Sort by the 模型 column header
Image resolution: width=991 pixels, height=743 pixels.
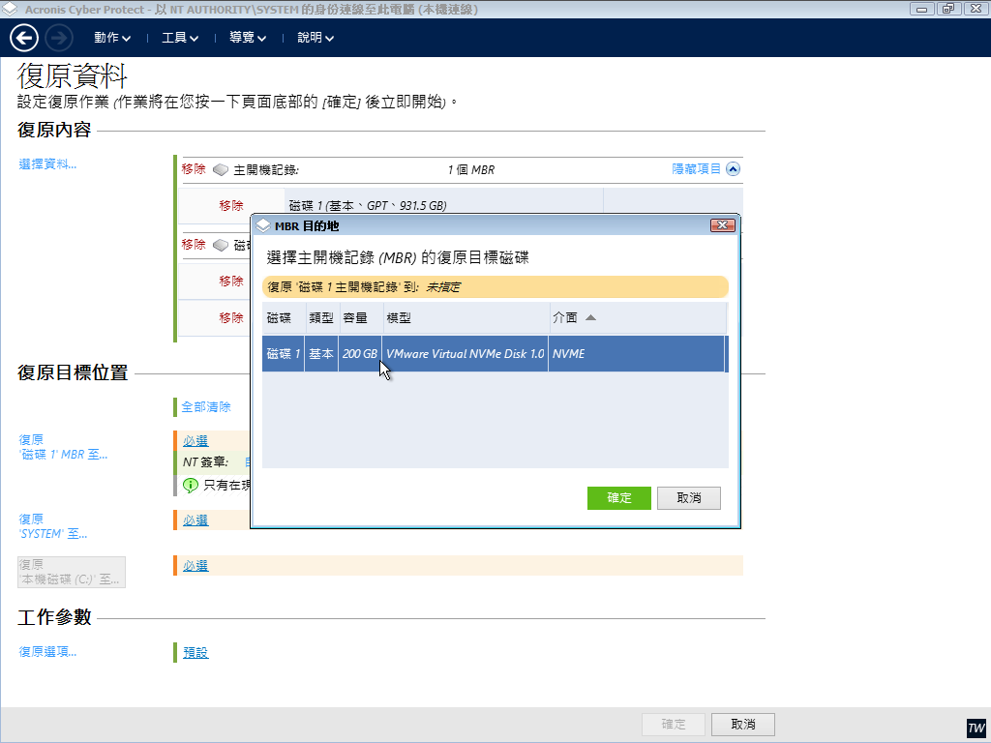(465, 317)
